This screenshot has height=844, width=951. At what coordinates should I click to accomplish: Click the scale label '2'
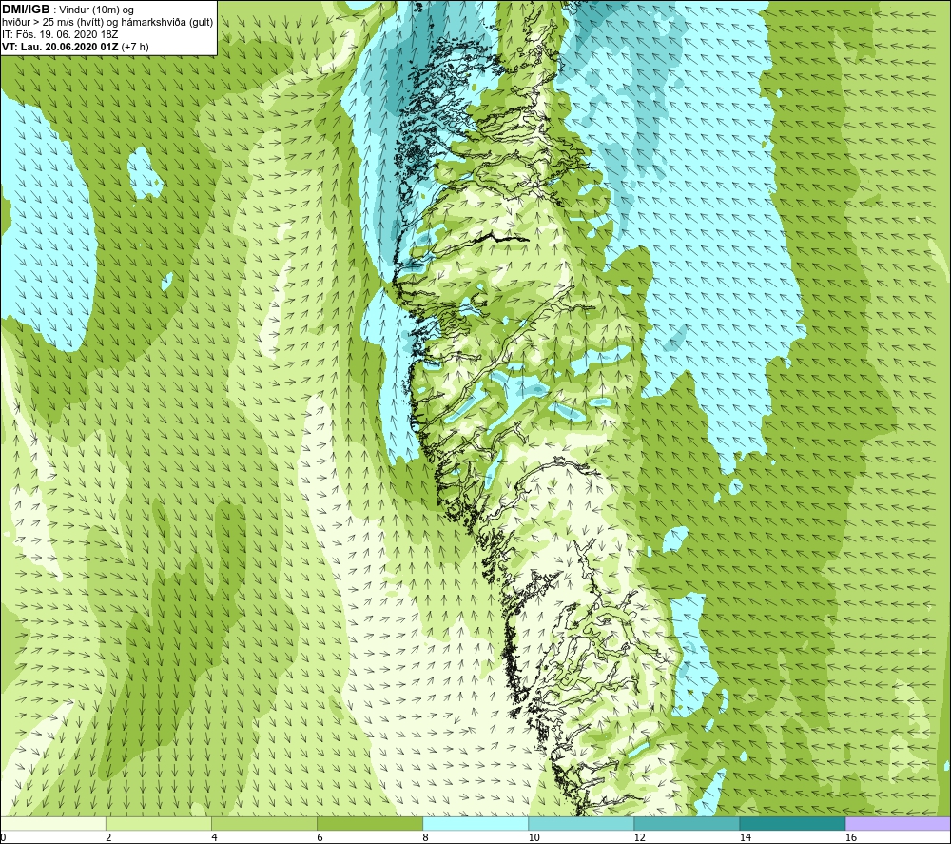[108, 838]
